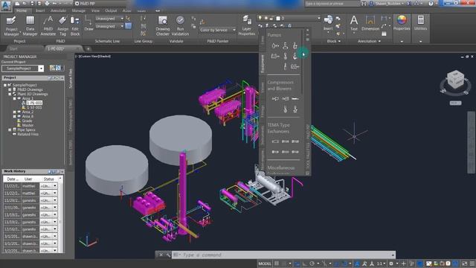Click the help question mark icon
The height and width of the screenshot is (268, 476).
click(431, 4)
